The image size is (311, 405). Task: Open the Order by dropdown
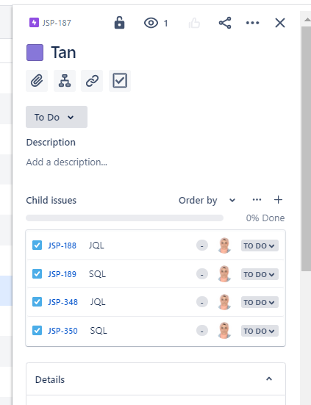207,200
